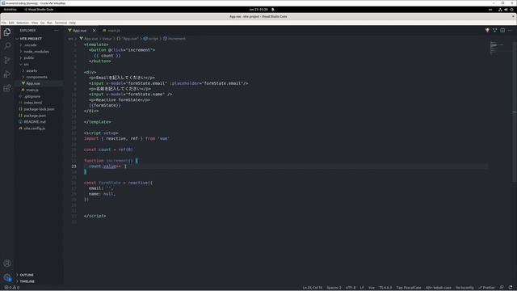This screenshot has height=291, width=517.
Task: Click the increment breadcrumb segment
Action: click(174, 39)
